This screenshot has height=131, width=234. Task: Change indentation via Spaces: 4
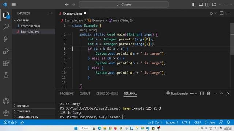pos(172,122)
